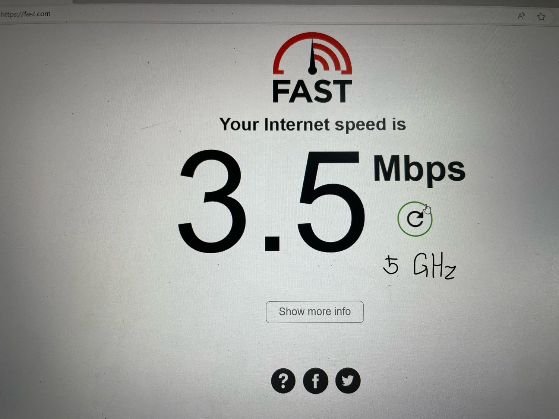This screenshot has width=559, height=419.
Task: Click the "fast.com" domain text in URL
Action: (x=37, y=14)
